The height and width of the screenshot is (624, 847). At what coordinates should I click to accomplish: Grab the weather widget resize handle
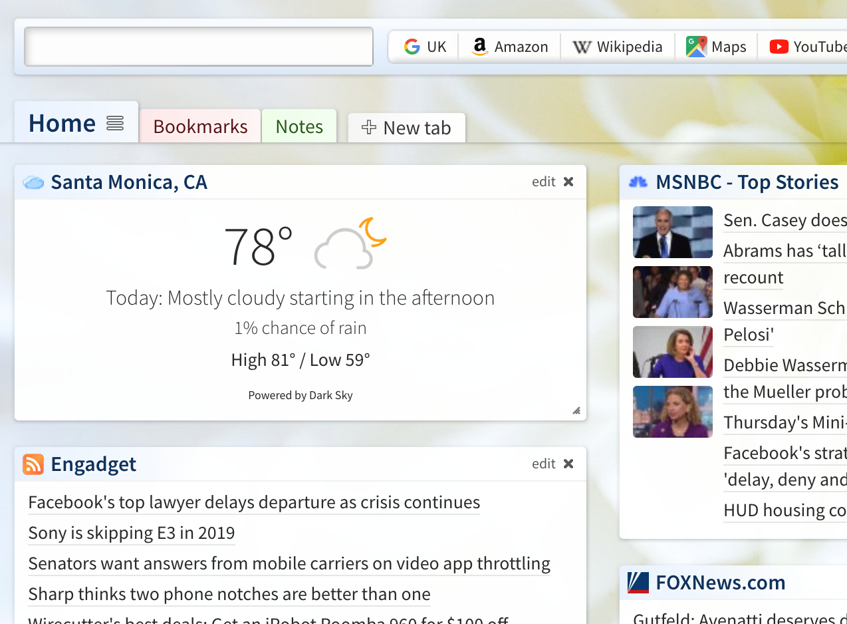pos(576,410)
